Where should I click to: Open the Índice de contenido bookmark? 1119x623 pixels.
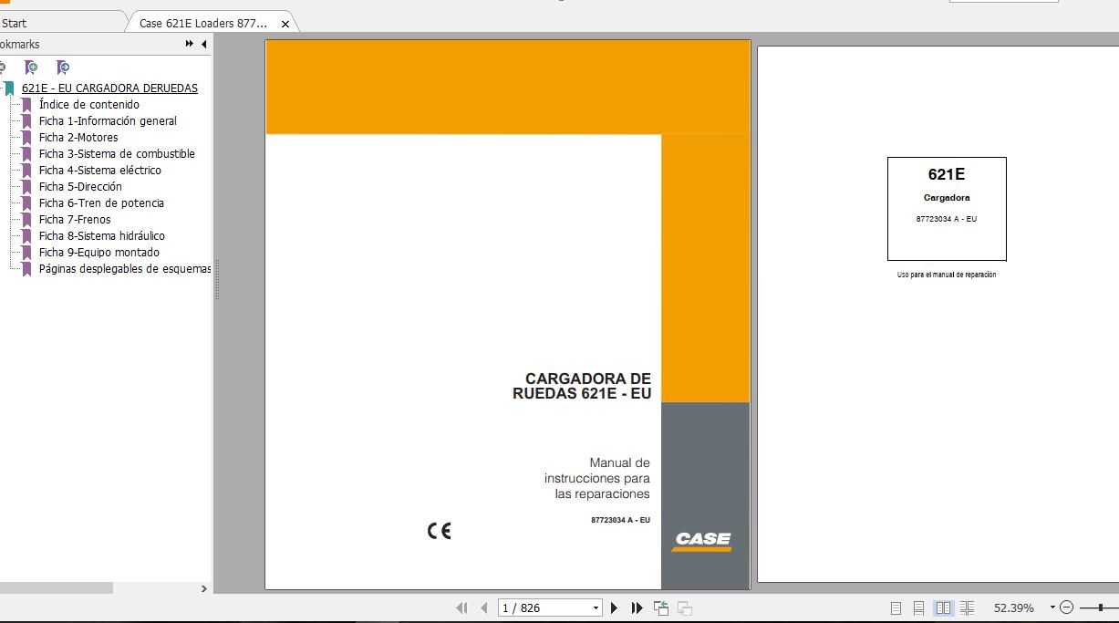(89, 105)
